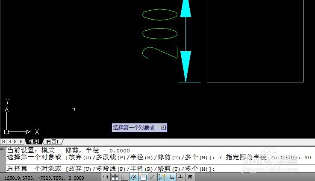Toggle Ortho Mode in status bar
Viewport: 315px width, 181px height.
point(124,177)
